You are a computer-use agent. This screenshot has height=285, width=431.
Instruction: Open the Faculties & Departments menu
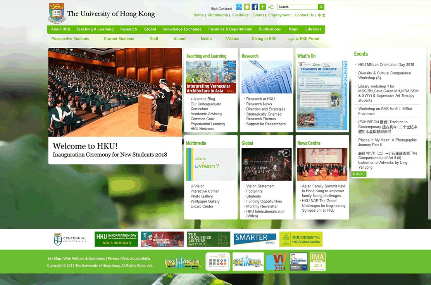click(230, 29)
